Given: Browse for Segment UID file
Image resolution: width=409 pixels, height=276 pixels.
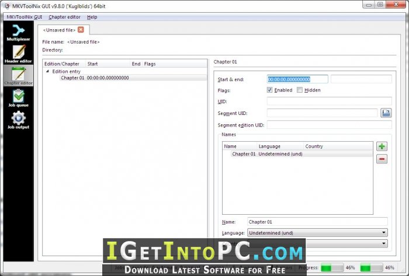Looking at the screenshot, I should (386, 113).
